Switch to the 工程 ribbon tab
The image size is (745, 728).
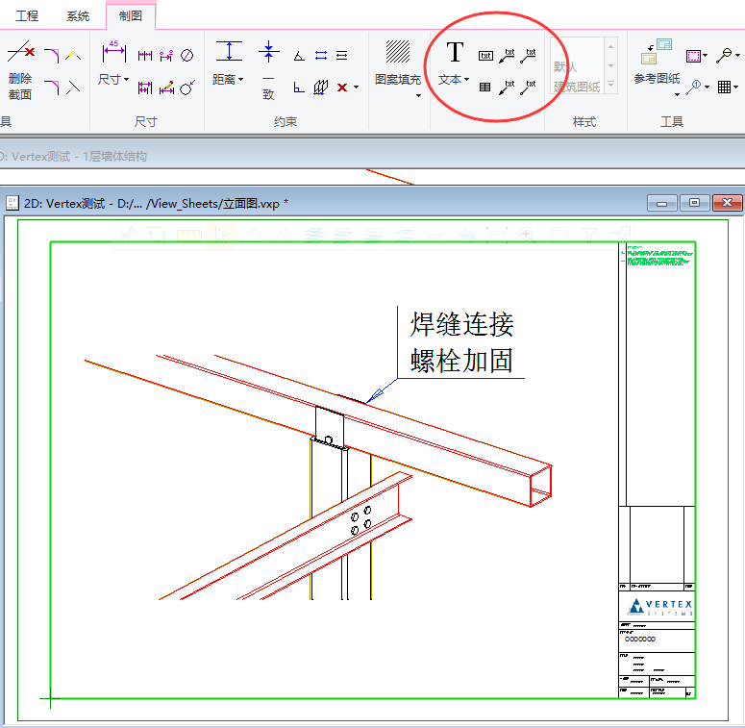pyautogui.click(x=27, y=16)
